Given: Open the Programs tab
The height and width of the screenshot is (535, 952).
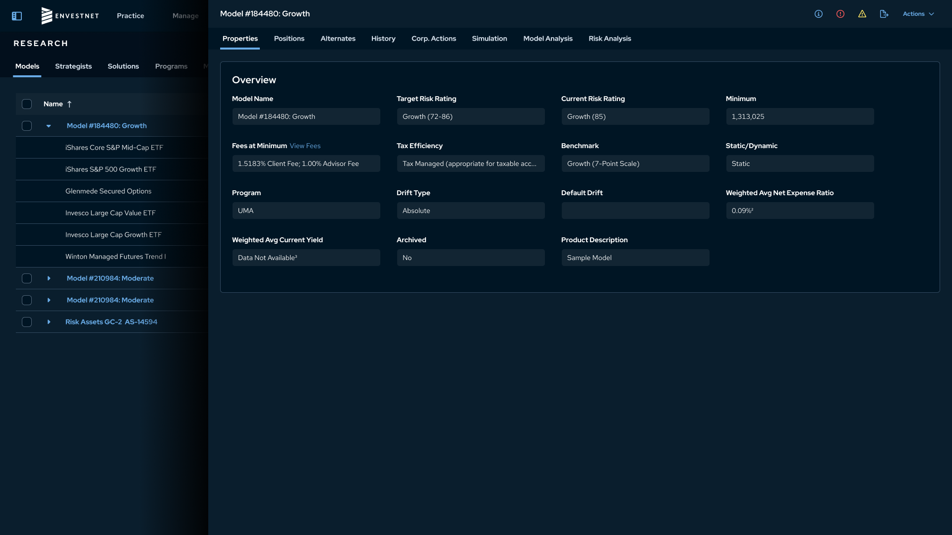Looking at the screenshot, I should (x=171, y=66).
